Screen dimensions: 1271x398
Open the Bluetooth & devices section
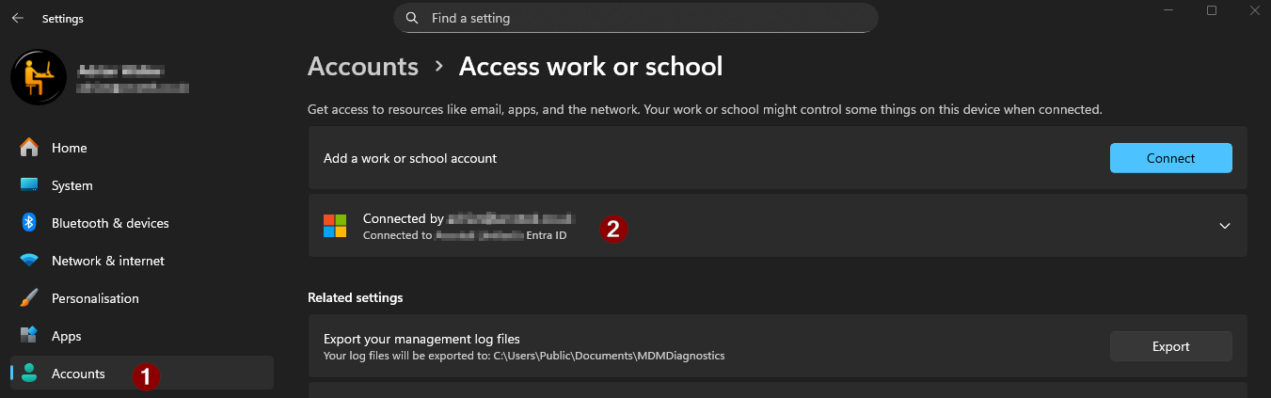[110, 223]
